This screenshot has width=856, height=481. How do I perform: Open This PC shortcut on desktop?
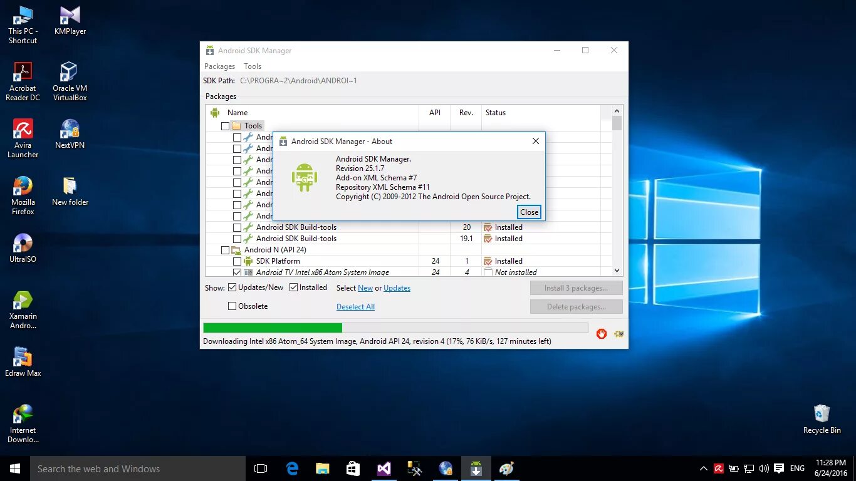tap(23, 26)
